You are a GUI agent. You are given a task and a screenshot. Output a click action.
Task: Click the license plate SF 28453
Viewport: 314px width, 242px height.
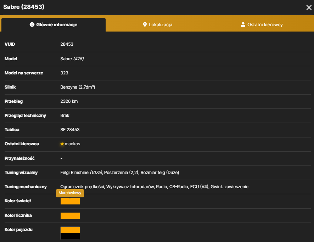tap(70, 130)
